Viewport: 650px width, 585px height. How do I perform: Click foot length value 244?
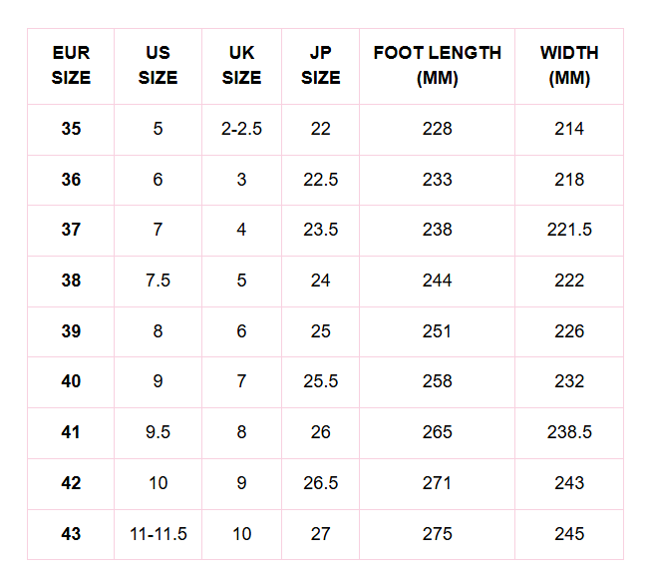point(437,281)
